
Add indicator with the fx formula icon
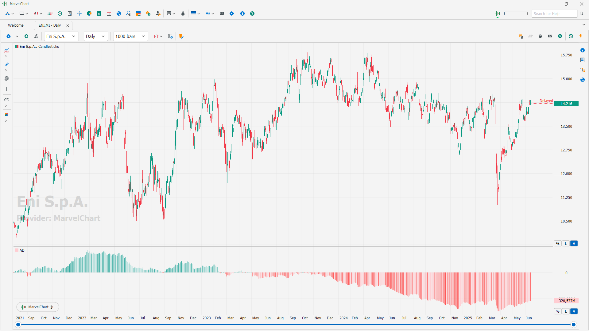click(x=36, y=36)
